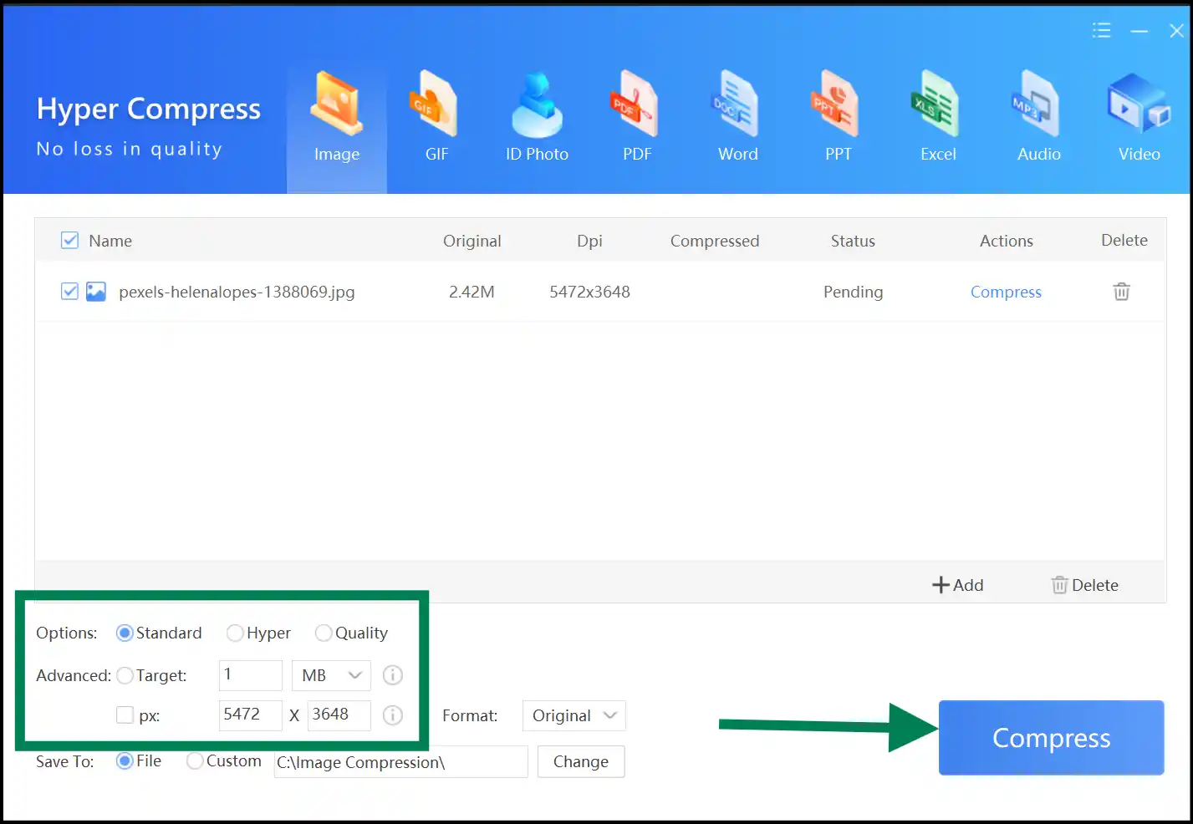Click the Dpi value 5472x3648
1193x824 pixels.
[x=589, y=292]
